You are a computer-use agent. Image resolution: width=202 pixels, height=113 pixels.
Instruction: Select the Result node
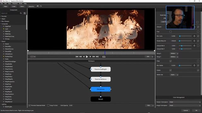101,99
